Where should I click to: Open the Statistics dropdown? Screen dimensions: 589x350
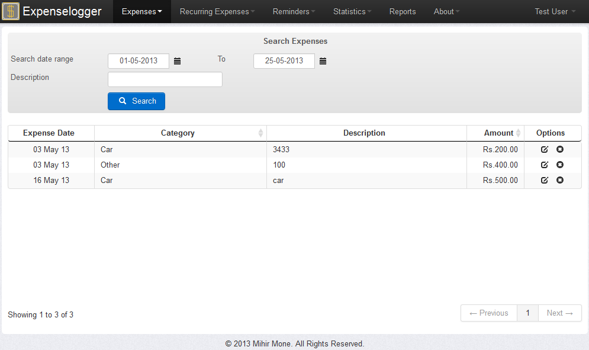(352, 11)
